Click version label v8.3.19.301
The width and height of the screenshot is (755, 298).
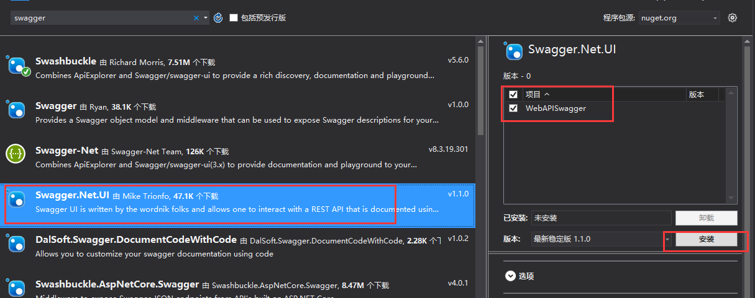click(x=448, y=149)
